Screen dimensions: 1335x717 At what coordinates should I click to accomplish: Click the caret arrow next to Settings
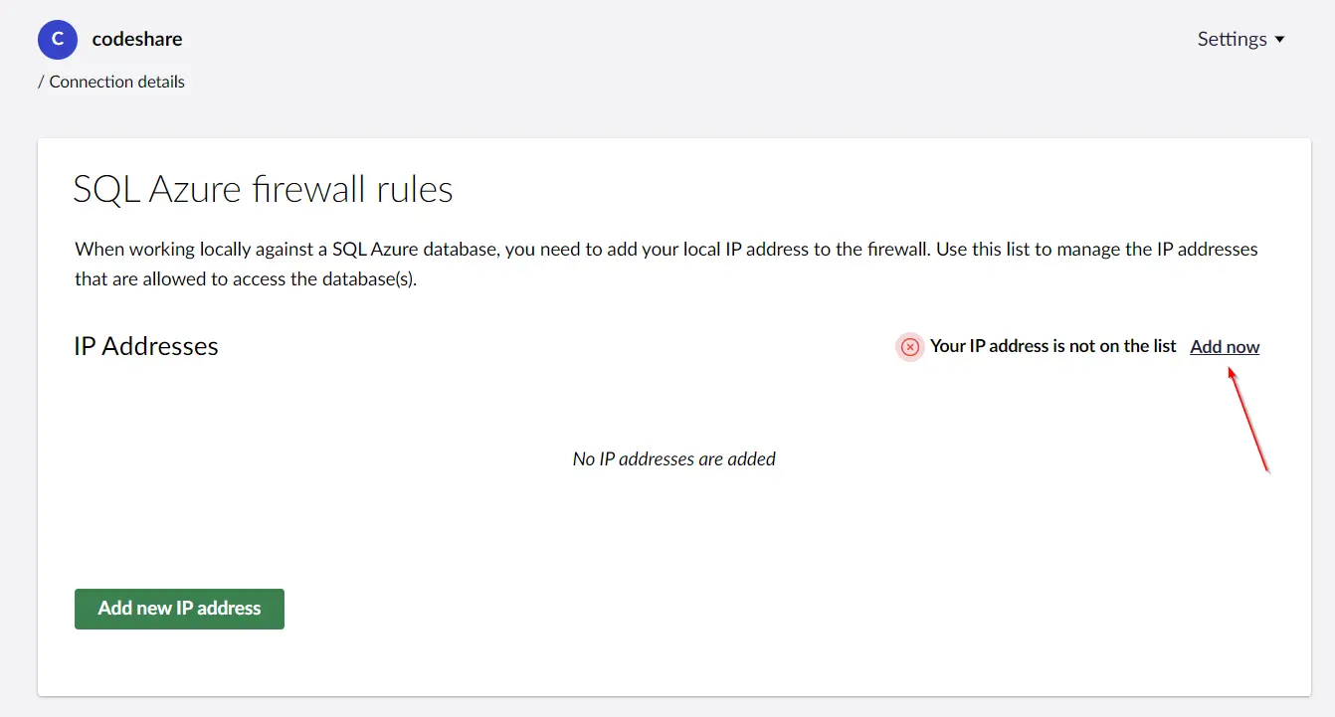pos(1280,40)
